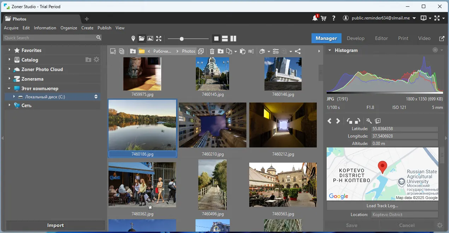
Task: Collapse the Histogram panel
Action: pyautogui.click(x=330, y=51)
